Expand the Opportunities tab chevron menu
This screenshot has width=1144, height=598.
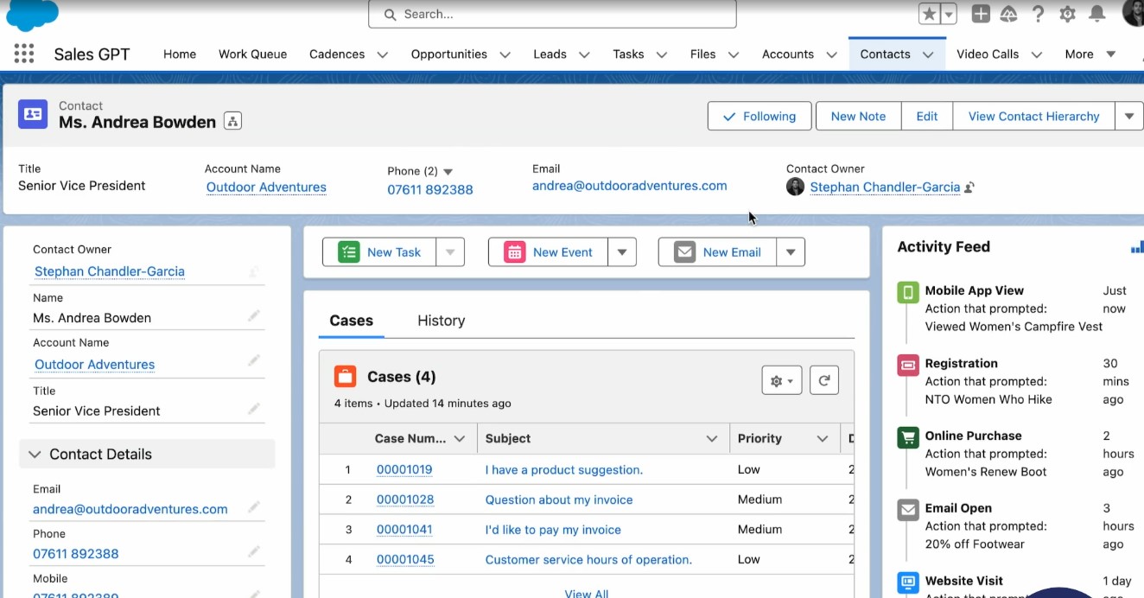pyautogui.click(x=505, y=54)
